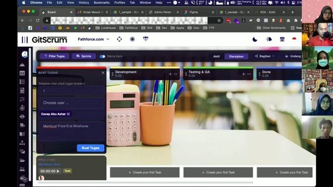Click the crosshair target icon in header
The height and width of the screenshot is (187, 333).
point(119,39)
